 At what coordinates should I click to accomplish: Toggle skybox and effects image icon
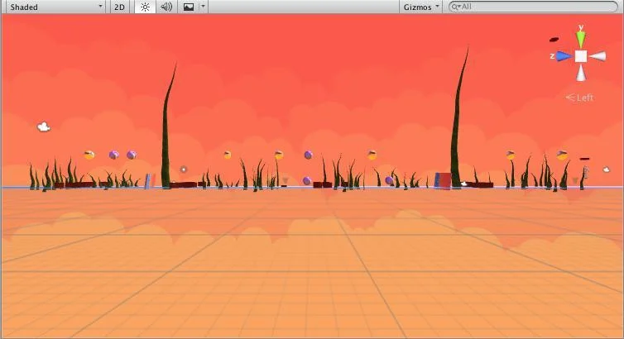pos(189,7)
